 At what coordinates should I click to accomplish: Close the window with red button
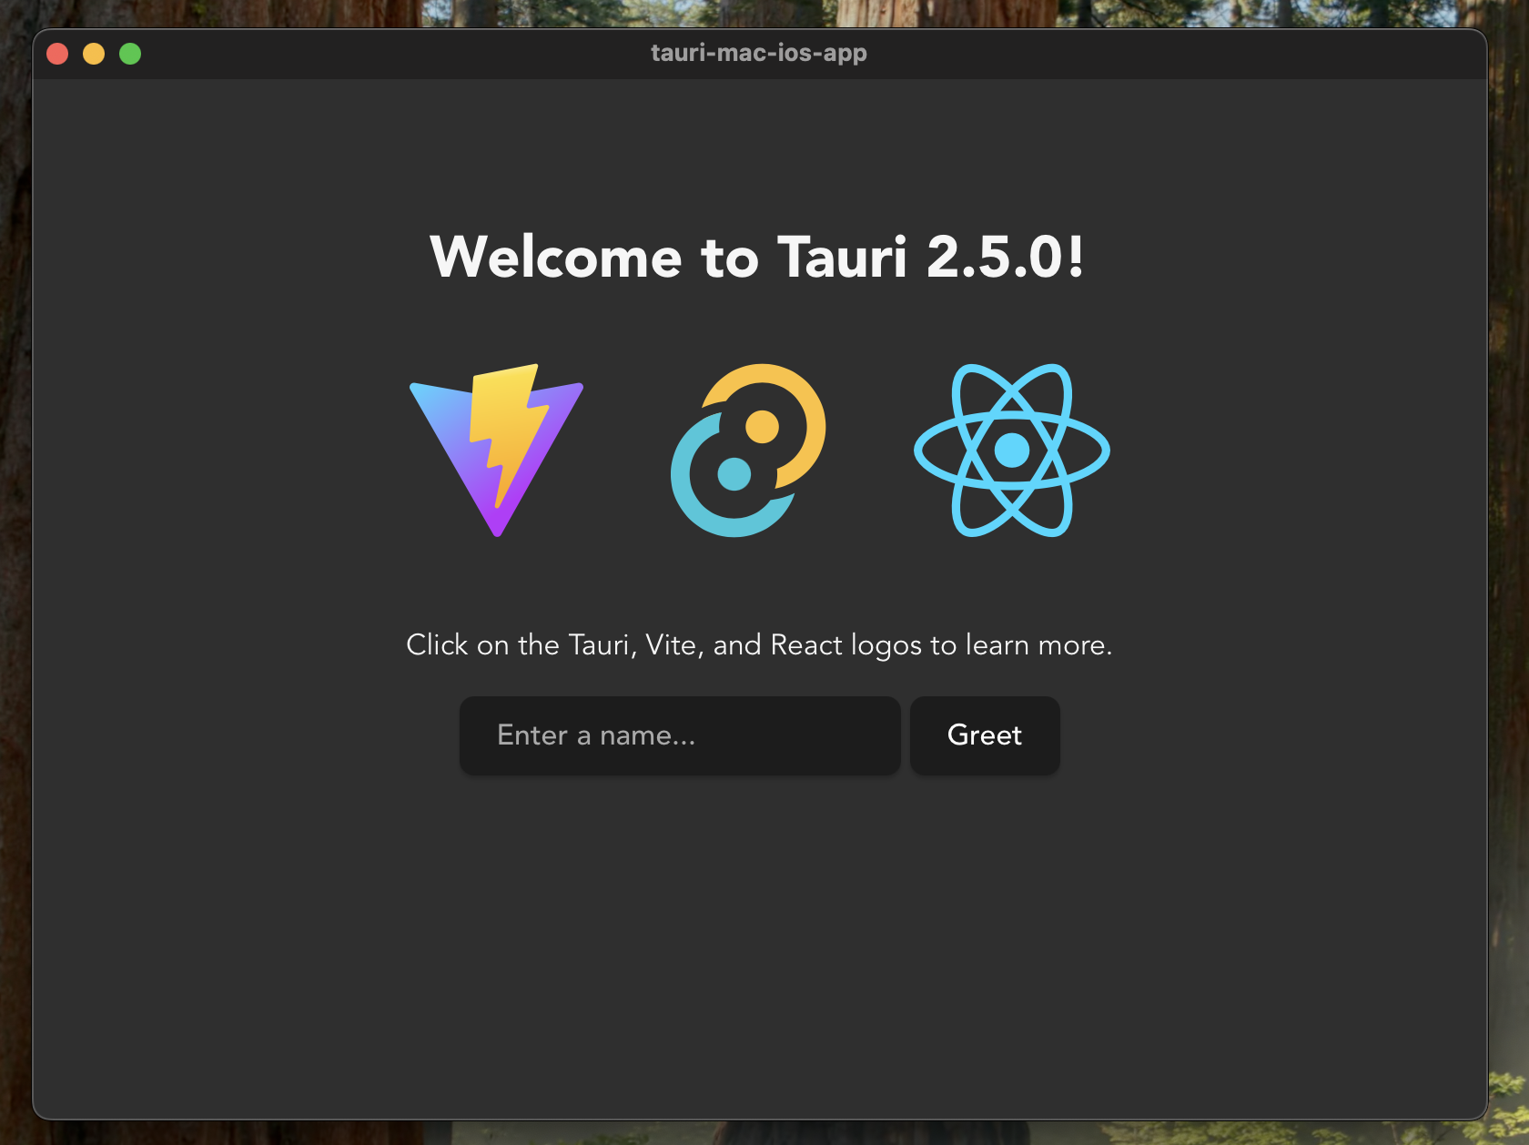click(x=57, y=54)
